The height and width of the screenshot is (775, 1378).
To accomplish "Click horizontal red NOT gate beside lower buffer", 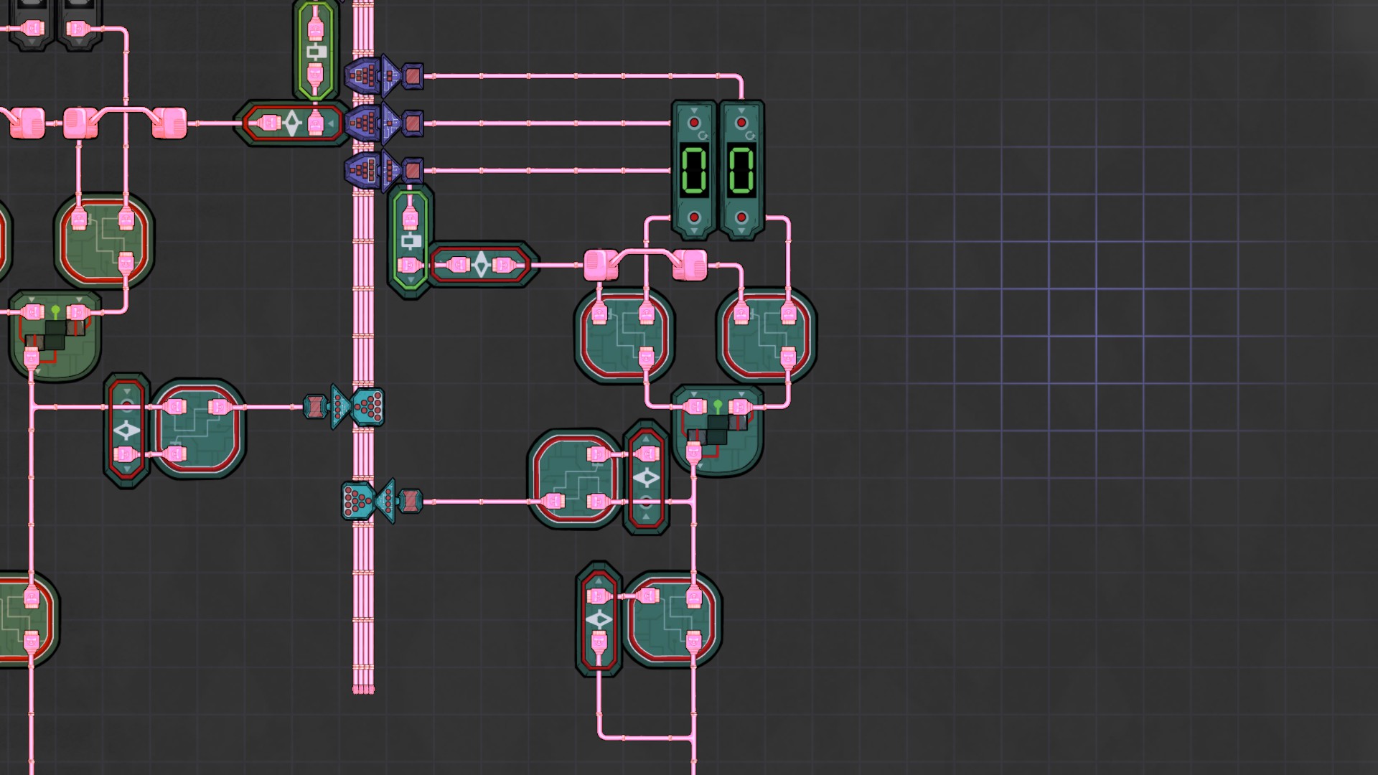I will (x=481, y=266).
